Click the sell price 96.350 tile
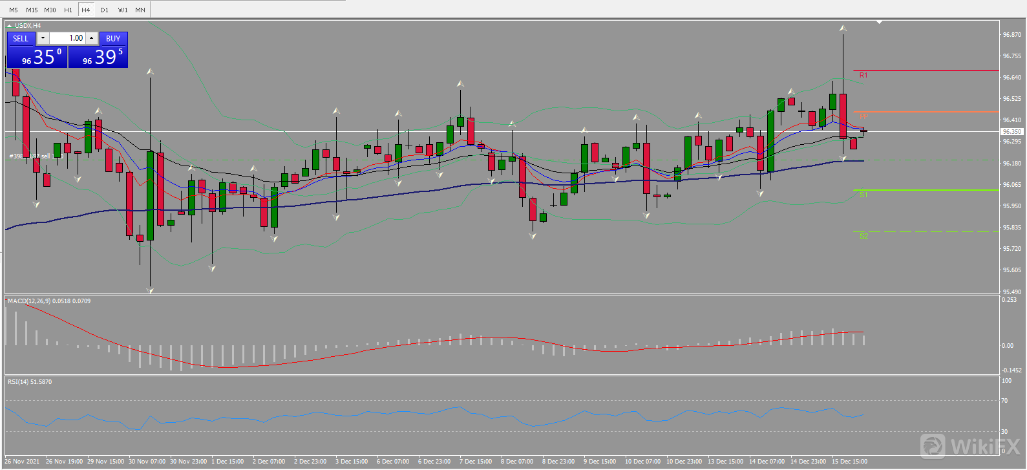The image size is (1027, 470). click(x=37, y=57)
